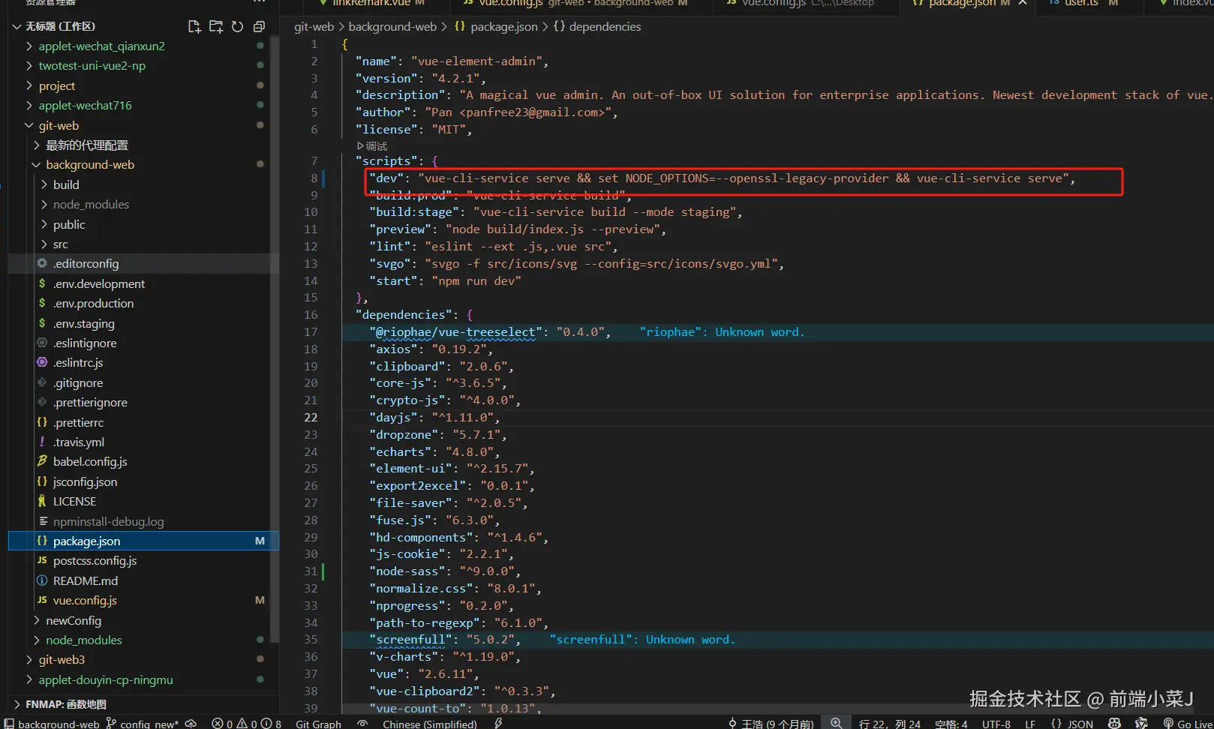Open the .editorconfig file
Screen dimensions: 1214x729
pos(86,264)
